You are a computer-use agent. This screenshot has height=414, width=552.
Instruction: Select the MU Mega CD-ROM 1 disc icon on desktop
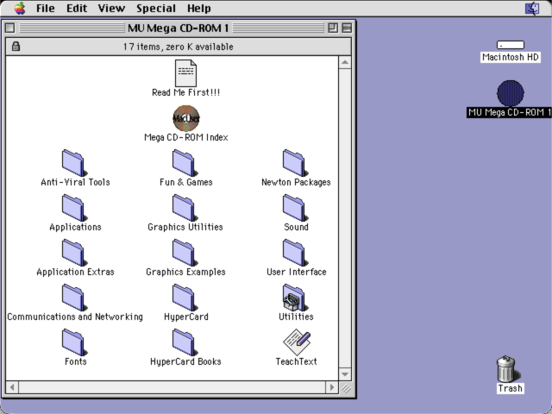(511, 93)
